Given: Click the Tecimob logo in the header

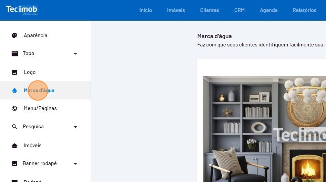Looking at the screenshot, I should [22, 10].
